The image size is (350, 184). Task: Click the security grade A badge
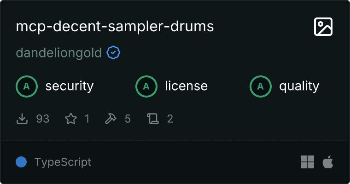point(26,86)
